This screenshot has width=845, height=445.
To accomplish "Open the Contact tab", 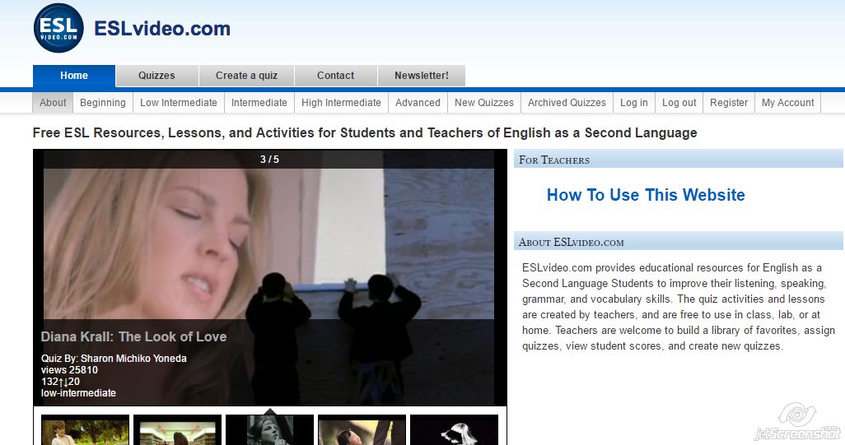I will [336, 76].
